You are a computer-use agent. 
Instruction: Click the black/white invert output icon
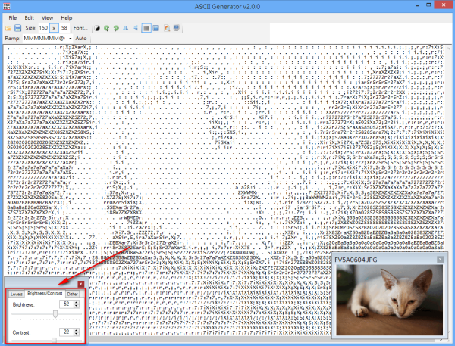tap(97, 28)
